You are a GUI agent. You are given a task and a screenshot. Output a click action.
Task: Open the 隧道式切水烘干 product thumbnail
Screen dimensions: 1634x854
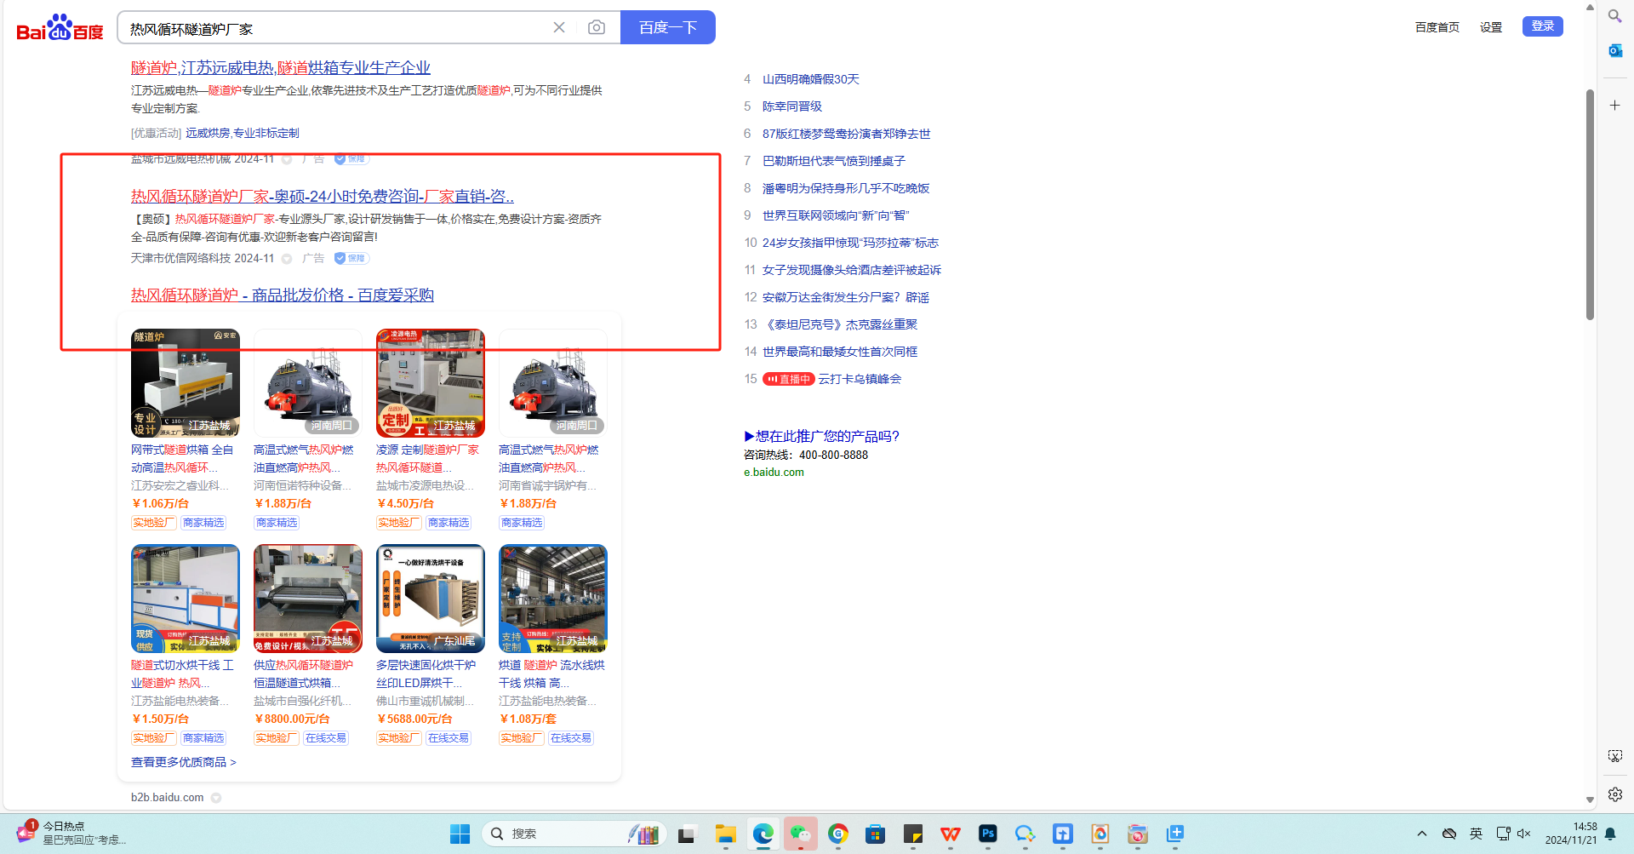click(x=186, y=599)
